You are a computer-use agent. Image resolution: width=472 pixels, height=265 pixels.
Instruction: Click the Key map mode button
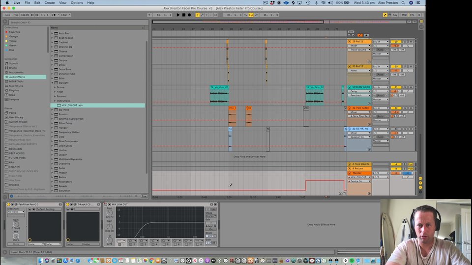tap(395, 15)
